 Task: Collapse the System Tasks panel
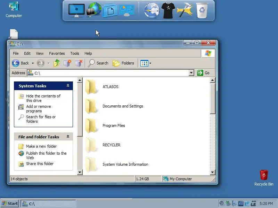pyautogui.click(x=68, y=86)
